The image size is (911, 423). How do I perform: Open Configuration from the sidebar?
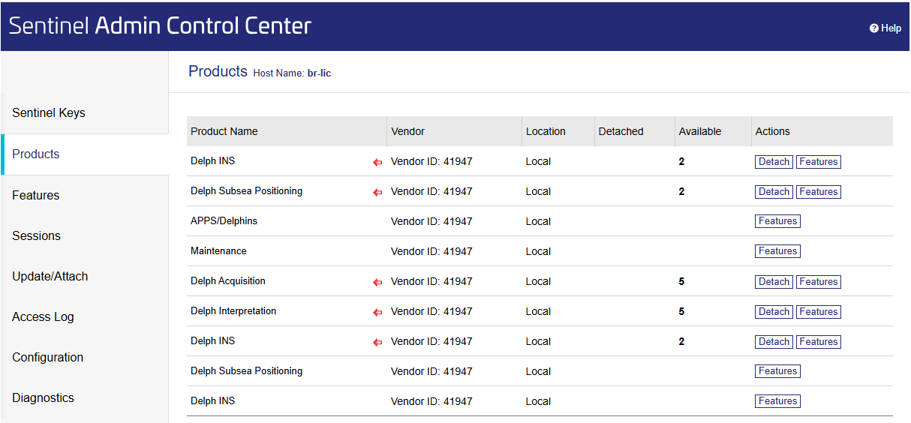[x=47, y=357]
